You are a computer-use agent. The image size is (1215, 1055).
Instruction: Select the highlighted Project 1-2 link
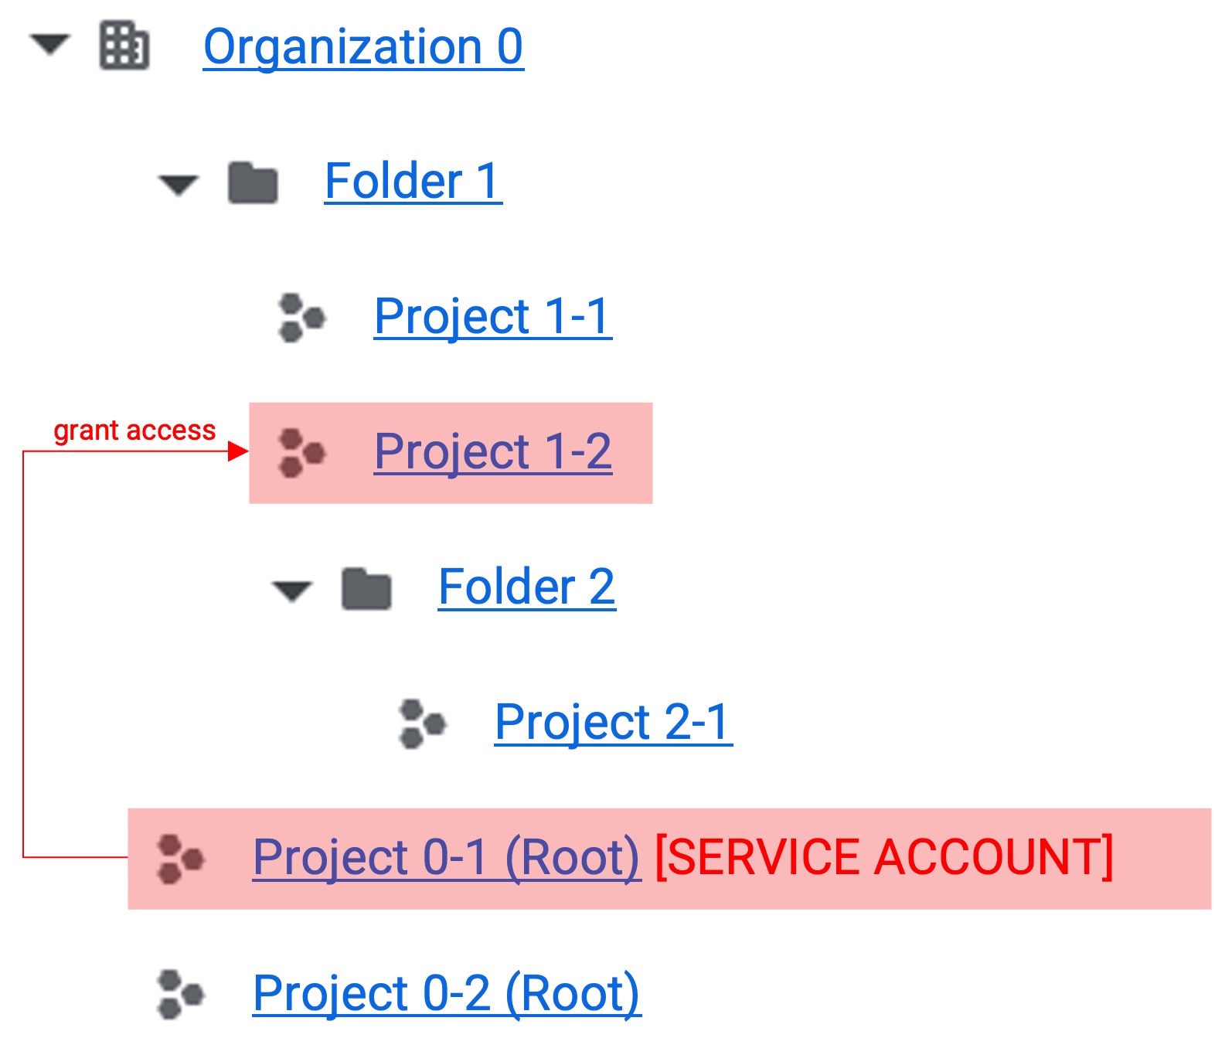pyautogui.click(x=493, y=452)
